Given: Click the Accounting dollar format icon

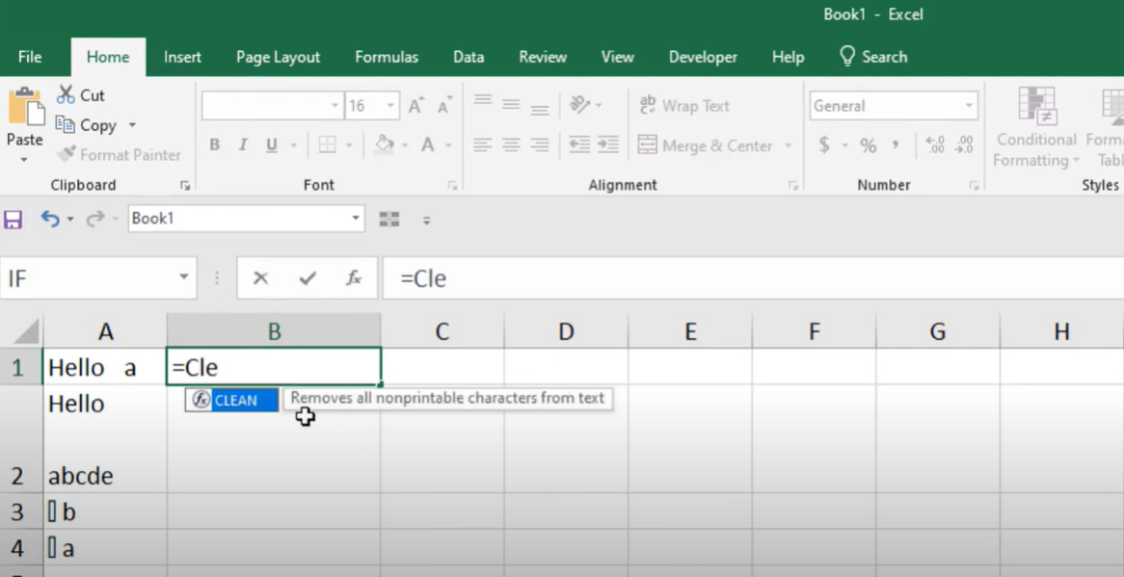Looking at the screenshot, I should pyautogui.click(x=824, y=145).
